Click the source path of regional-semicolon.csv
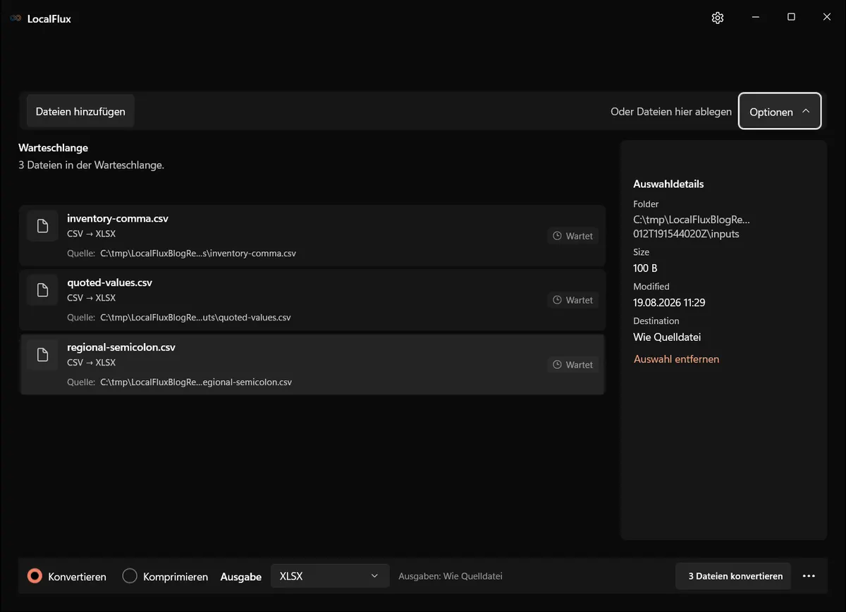 [x=196, y=382]
